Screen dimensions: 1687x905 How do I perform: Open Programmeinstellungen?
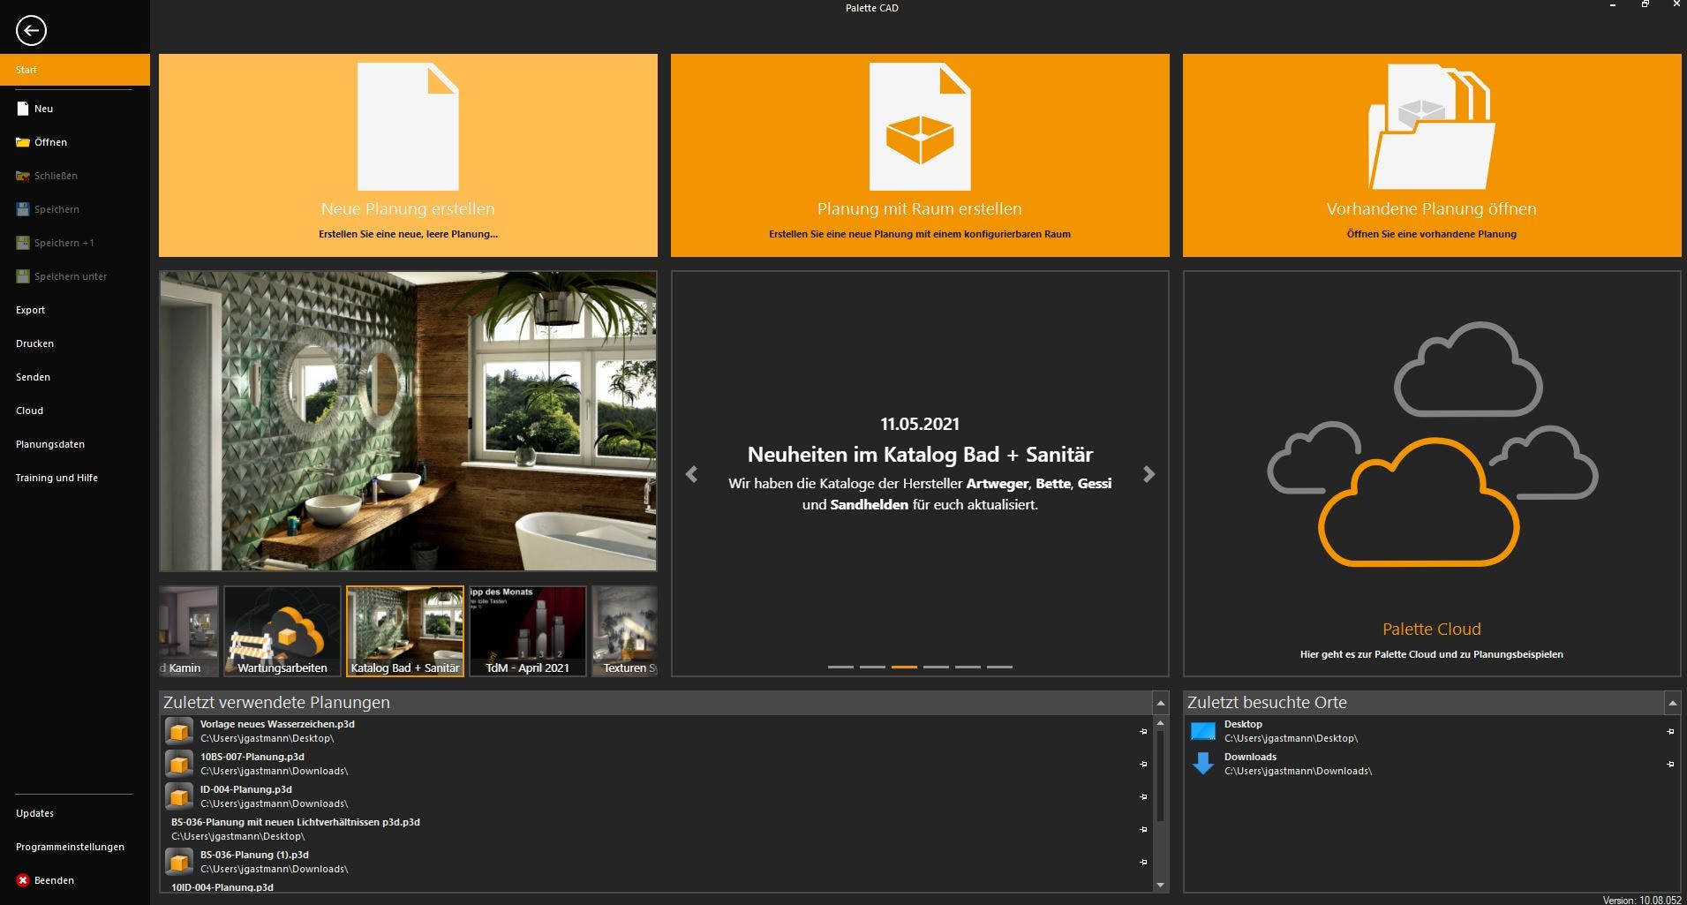coord(70,847)
